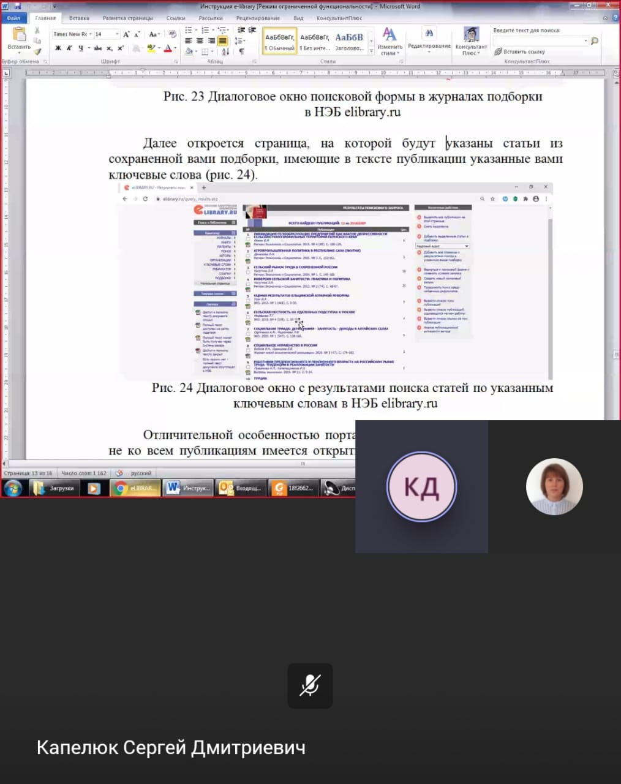Toggle paragraph marks display (¶)
Screen dimensions: 621x784
(x=241, y=52)
